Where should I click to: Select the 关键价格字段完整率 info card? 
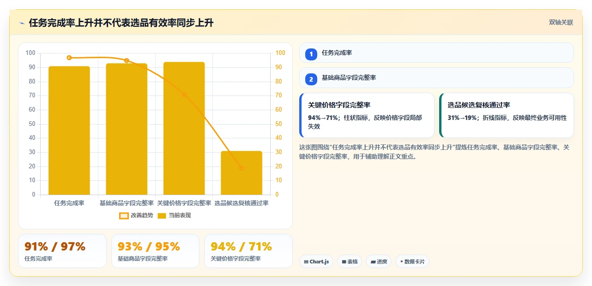367,115
